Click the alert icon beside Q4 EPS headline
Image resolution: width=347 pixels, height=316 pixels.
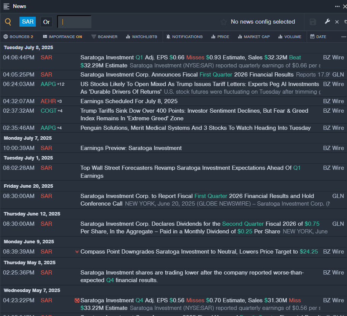77,300
